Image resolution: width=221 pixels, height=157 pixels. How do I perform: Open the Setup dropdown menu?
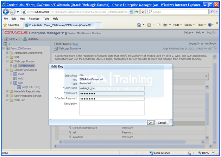(188, 33)
